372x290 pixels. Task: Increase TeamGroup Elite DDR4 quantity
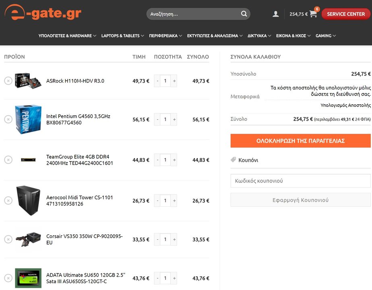[x=174, y=160]
